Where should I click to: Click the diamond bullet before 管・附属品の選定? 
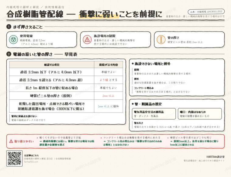coord(133,104)
